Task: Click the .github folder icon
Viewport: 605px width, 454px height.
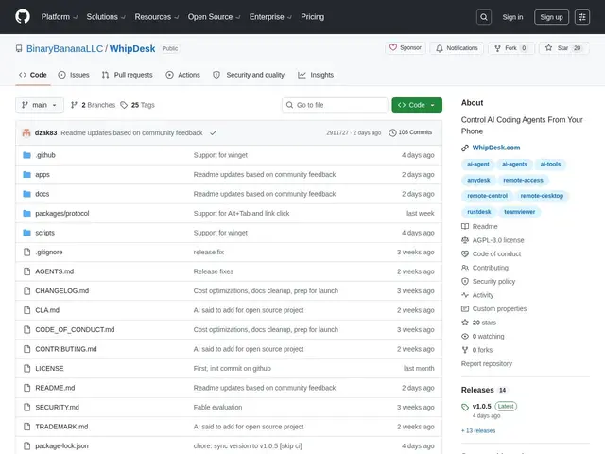Action: [26, 155]
